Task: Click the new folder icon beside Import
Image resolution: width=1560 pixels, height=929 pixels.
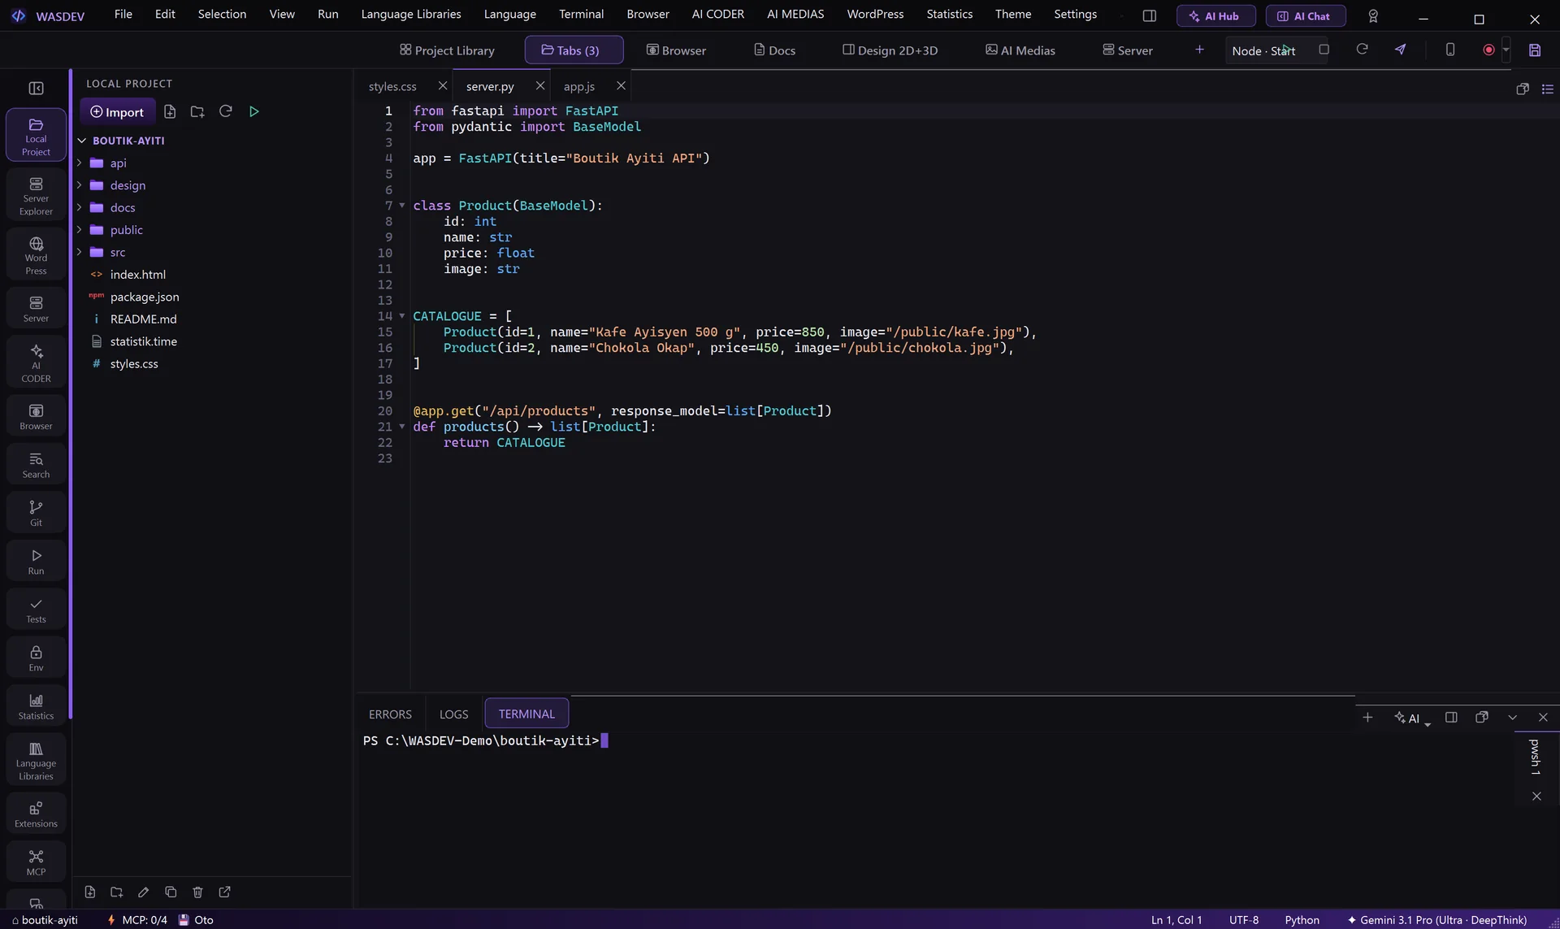Action: pos(197,111)
